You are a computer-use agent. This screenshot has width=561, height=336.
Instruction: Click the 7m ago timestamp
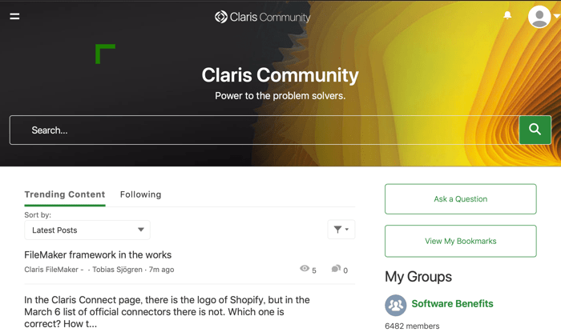(161, 270)
